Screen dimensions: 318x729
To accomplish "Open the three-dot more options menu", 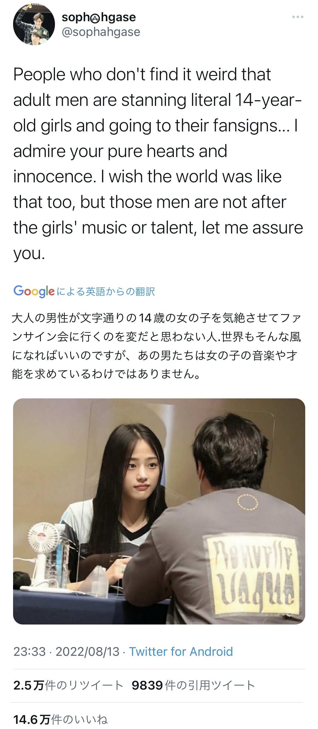I will tap(298, 17).
